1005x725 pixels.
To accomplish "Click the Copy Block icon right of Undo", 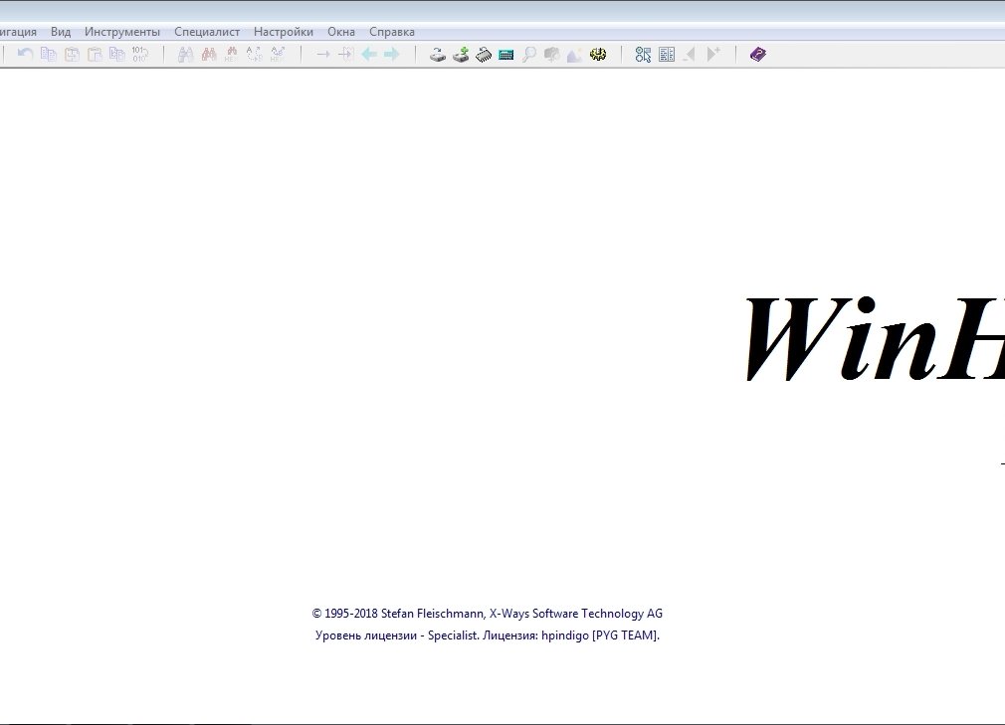I will click(49, 55).
